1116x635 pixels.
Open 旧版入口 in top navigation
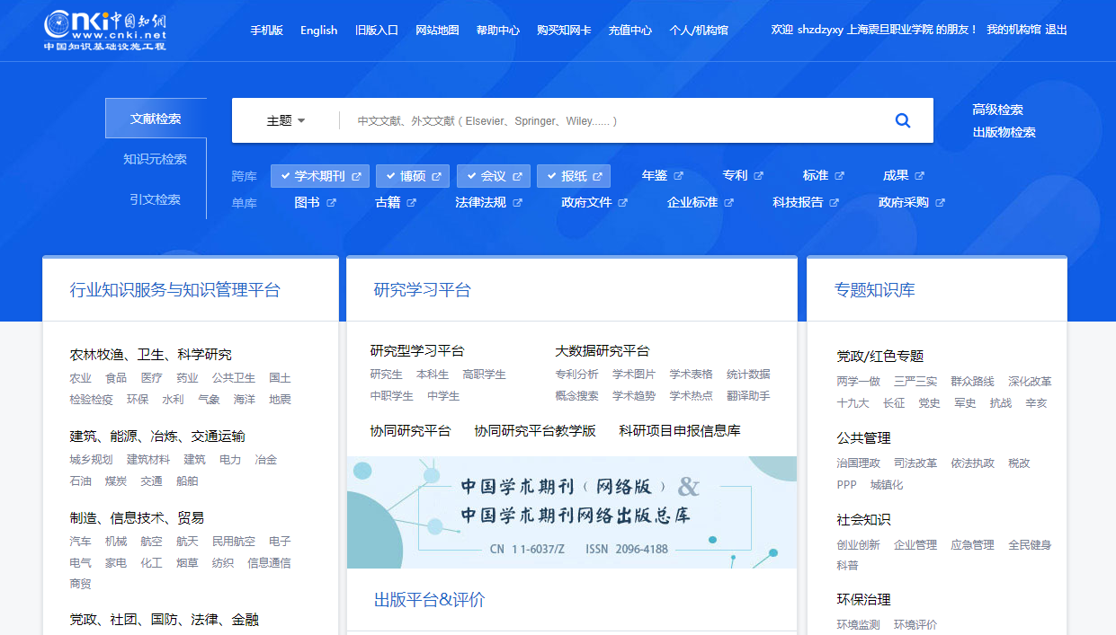coord(377,30)
